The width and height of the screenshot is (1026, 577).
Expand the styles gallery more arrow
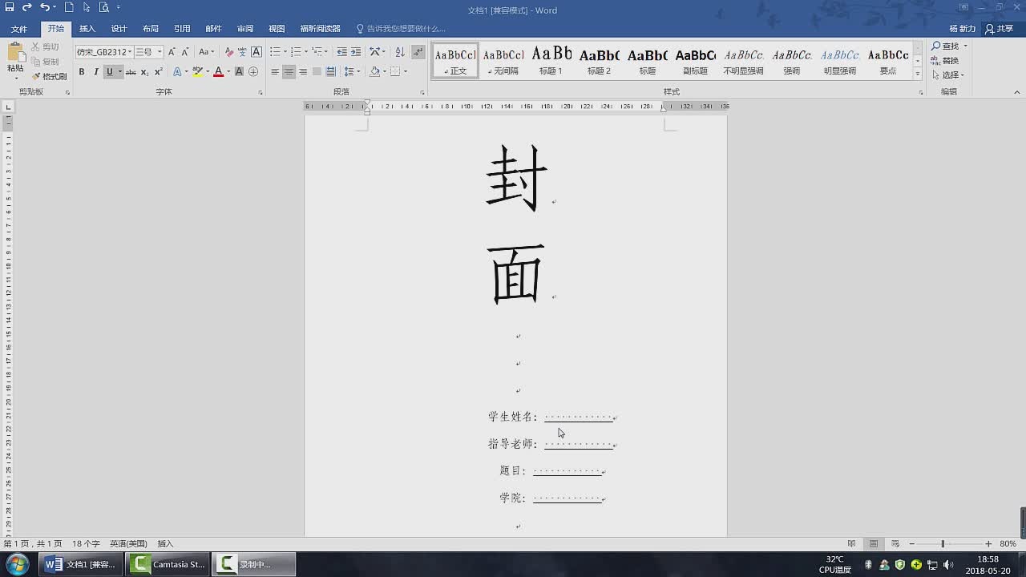tap(918, 74)
